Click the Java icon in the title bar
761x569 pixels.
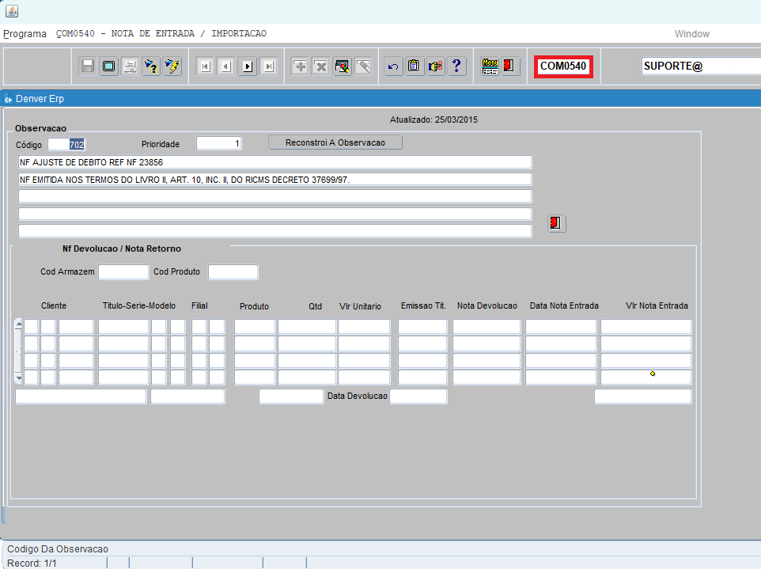tap(12, 10)
